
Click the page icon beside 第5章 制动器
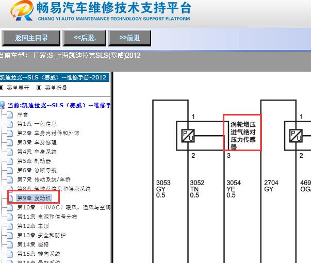[x=9, y=161]
